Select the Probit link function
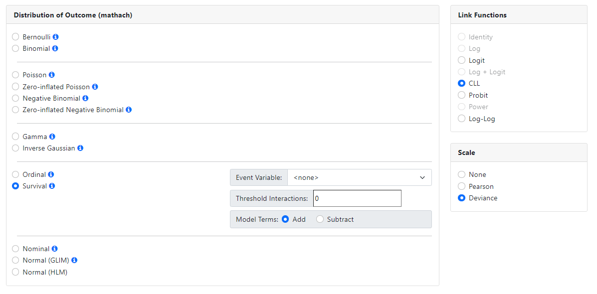The height and width of the screenshot is (294, 597). pyautogui.click(x=461, y=95)
